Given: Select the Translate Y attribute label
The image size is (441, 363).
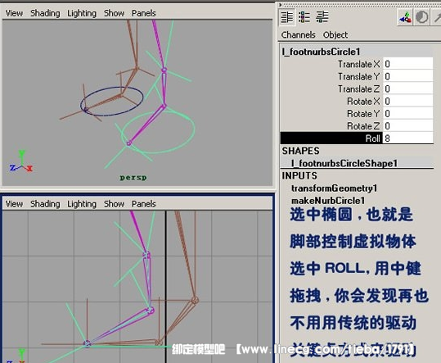Looking at the screenshot, I should 358,76.
